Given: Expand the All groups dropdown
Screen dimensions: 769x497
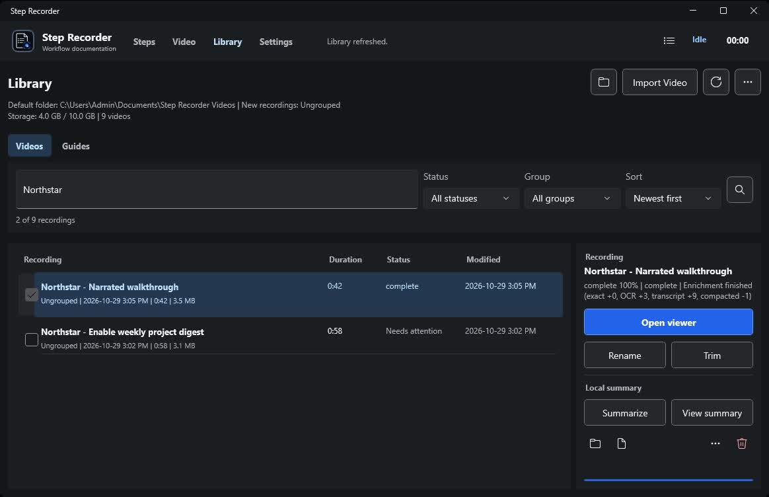Looking at the screenshot, I should click(x=572, y=198).
